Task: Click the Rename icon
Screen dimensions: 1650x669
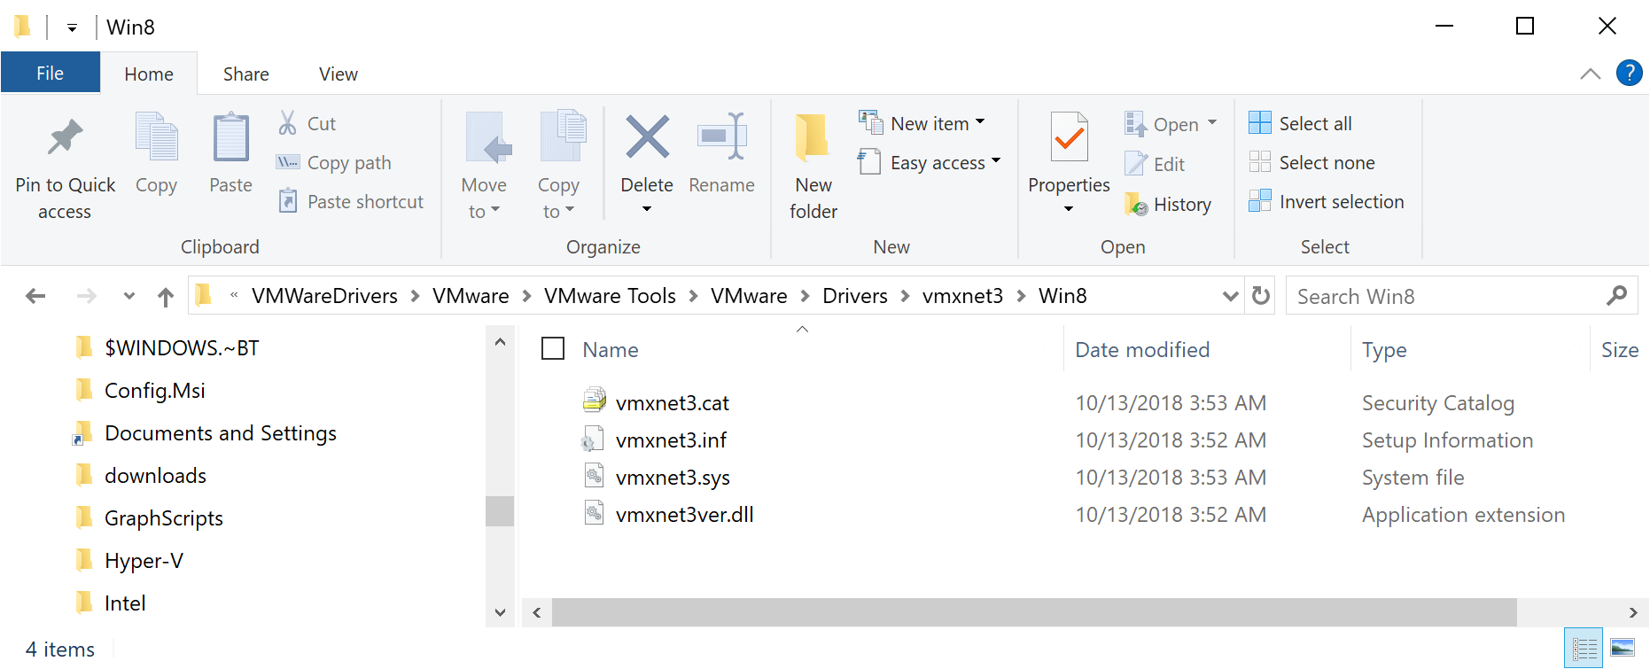Action: coord(722,136)
